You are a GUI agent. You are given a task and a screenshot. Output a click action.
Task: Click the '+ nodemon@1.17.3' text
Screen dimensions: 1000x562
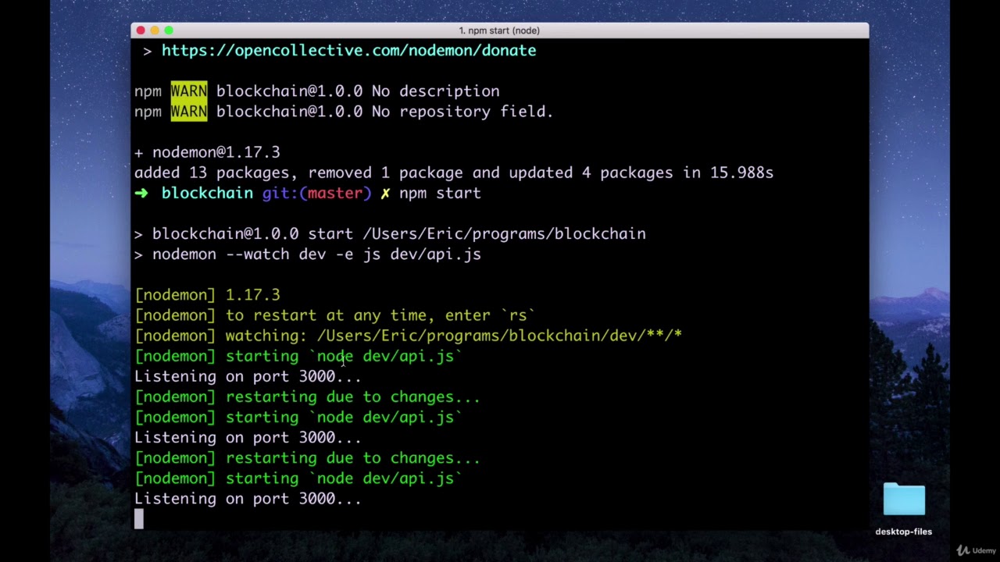pyautogui.click(x=207, y=152)
